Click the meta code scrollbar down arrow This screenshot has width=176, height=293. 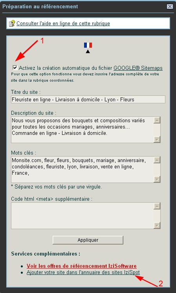tap(157, 225)
